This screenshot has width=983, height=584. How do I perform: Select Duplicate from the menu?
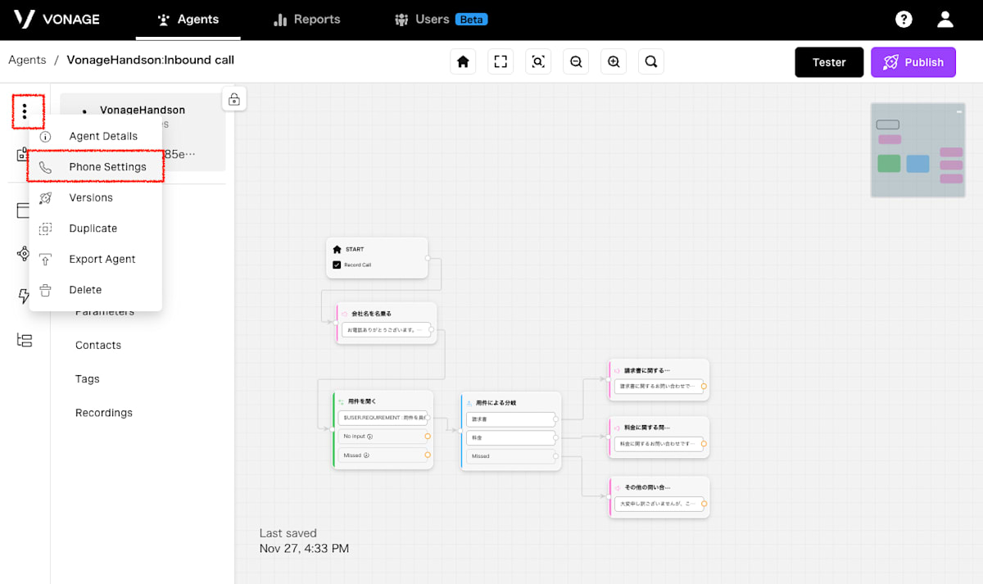pyautogui.click(x=95, y=229)
